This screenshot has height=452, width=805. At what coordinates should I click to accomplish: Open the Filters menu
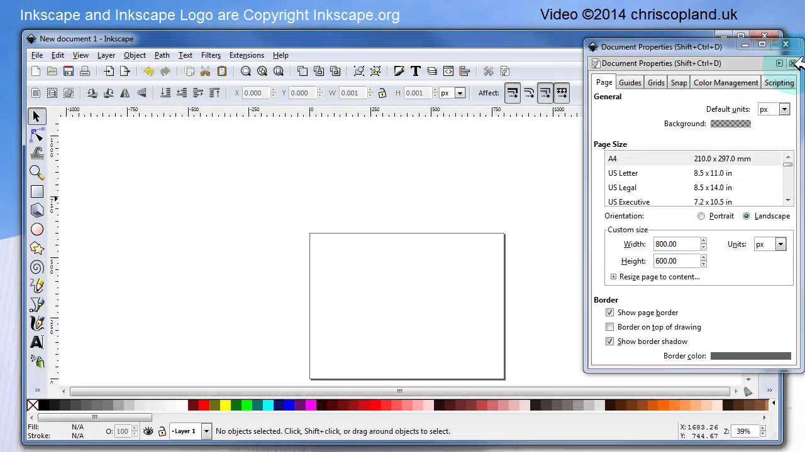coord(211,55)
